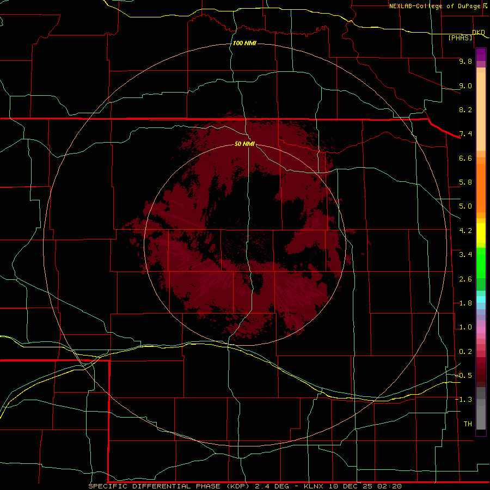Click the KLNX radar site identifier
The width and height of the screenshot is (490, 490).
pos(314,486)
